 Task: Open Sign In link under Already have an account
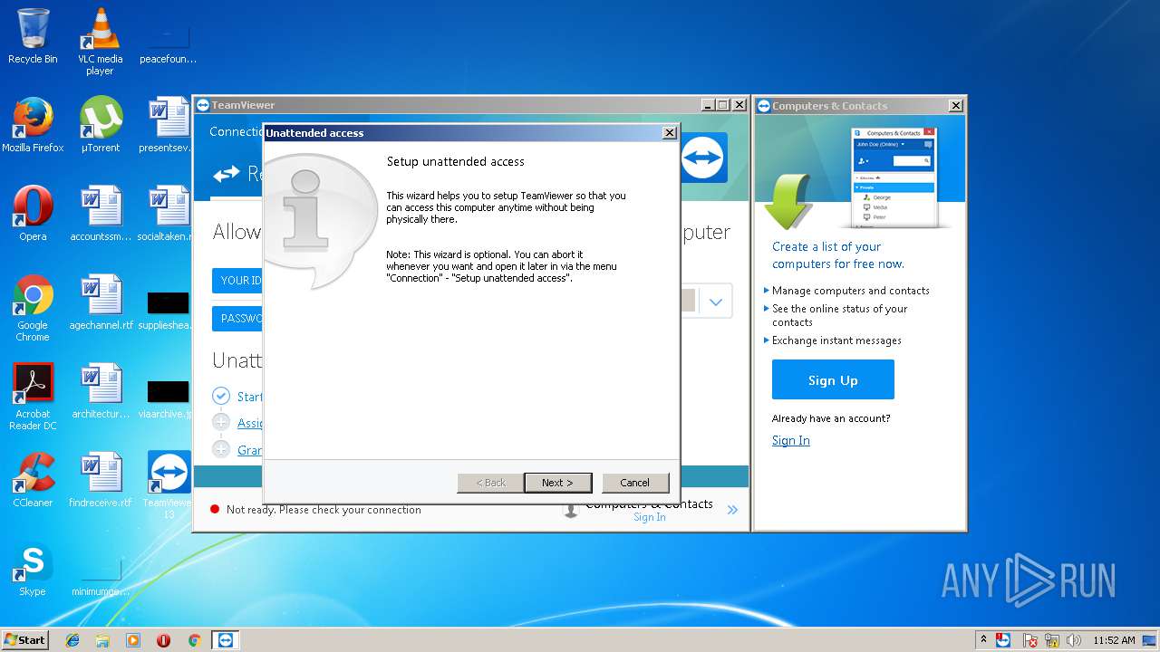tap(790, 440)
